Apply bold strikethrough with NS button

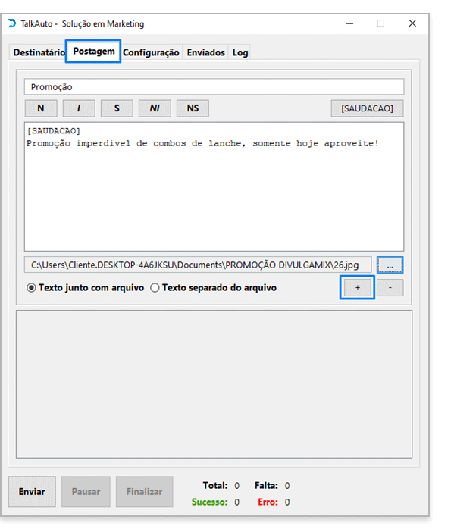[x=193, y=108]
